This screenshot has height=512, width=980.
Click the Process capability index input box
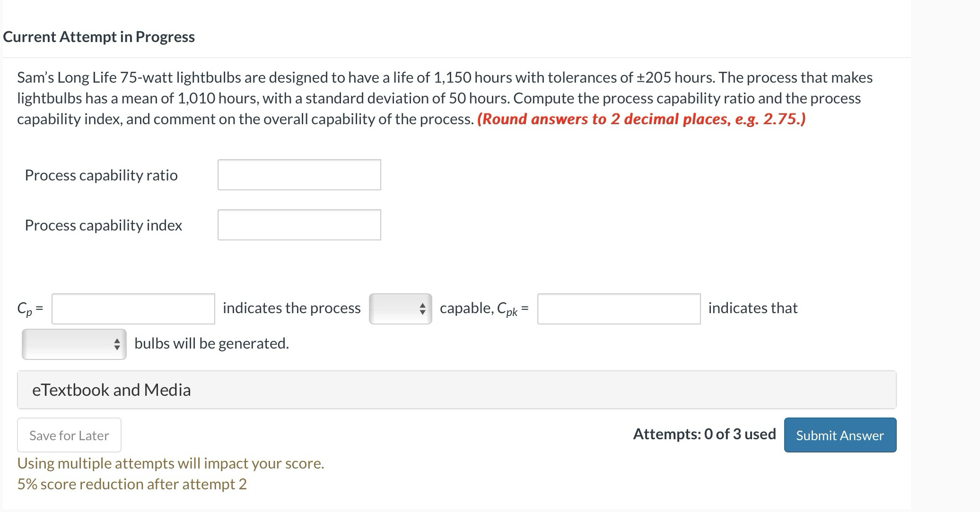(x=299, y=225)
